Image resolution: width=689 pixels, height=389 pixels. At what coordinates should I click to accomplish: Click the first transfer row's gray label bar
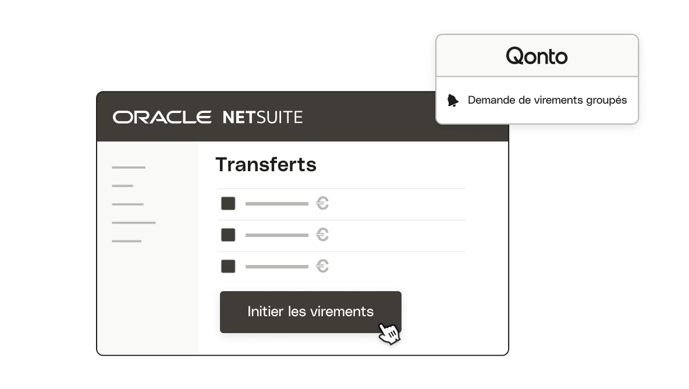coord(277,204)
